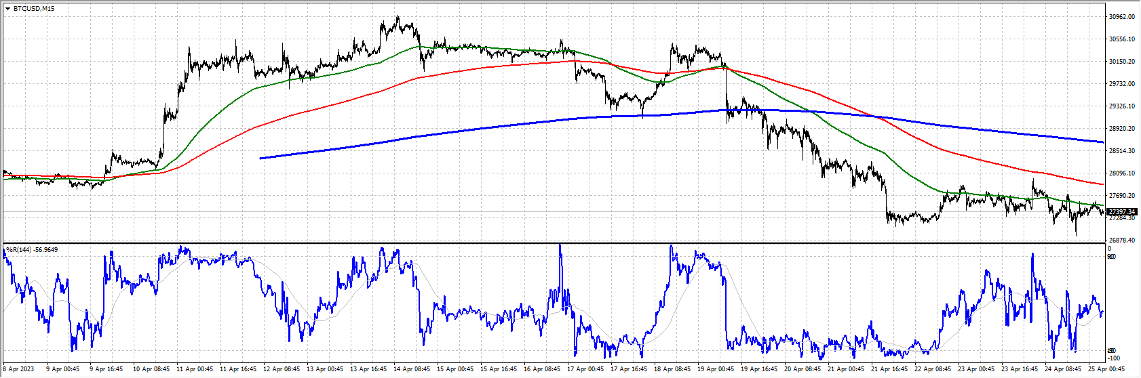Click the 30556.10 price axis label

pos(1121,39)
